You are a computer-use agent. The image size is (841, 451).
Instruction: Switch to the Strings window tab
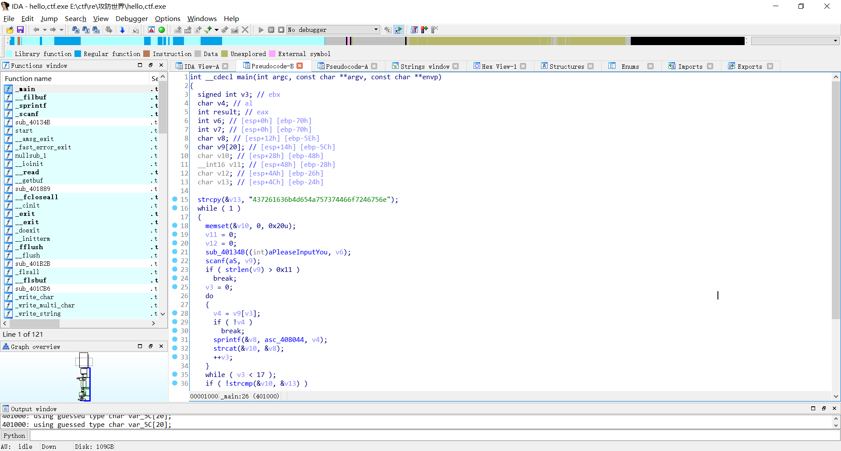[x=425, y=66]
